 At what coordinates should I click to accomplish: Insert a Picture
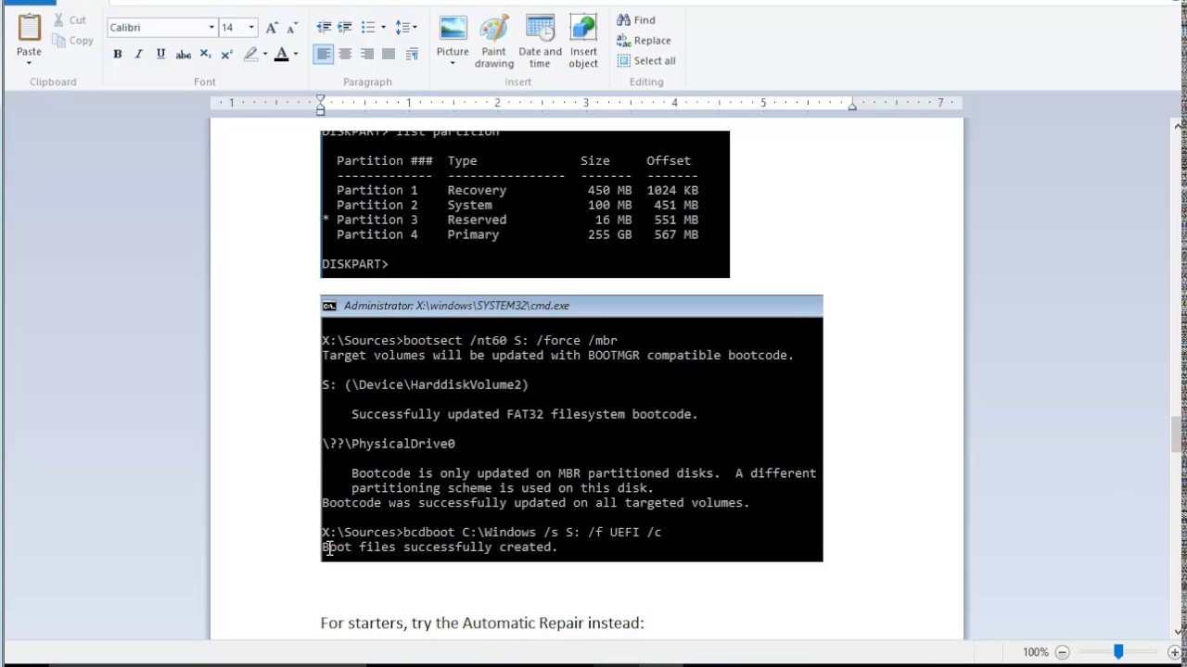point(453,35)
